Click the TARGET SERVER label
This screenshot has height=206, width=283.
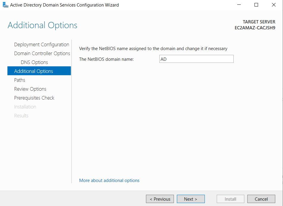(259, 22)
